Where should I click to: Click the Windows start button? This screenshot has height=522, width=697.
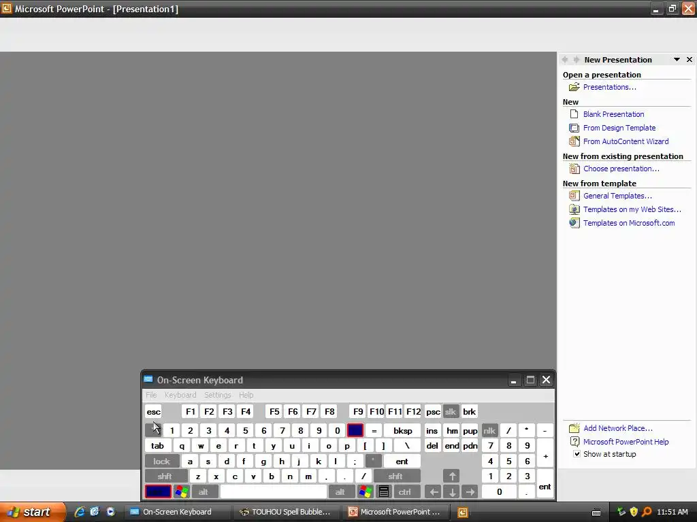point(32,512)
